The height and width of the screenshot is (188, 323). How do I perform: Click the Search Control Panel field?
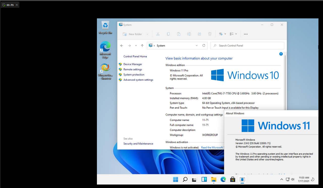(247, 46)
